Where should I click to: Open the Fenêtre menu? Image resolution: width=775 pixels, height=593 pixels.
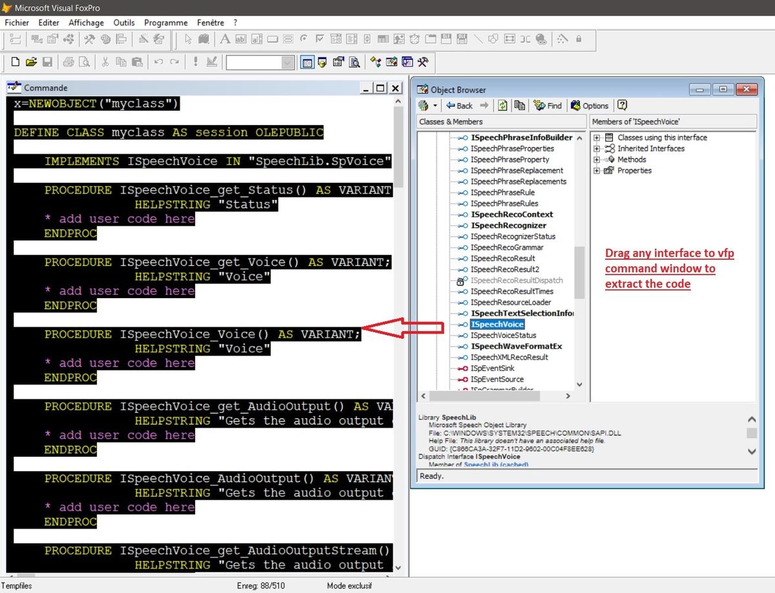210,22
